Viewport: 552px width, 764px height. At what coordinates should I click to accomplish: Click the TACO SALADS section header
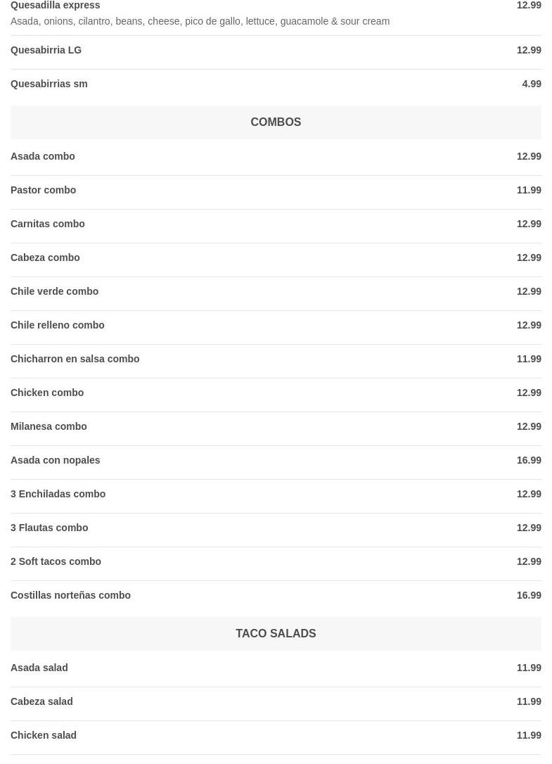[276, 633]
